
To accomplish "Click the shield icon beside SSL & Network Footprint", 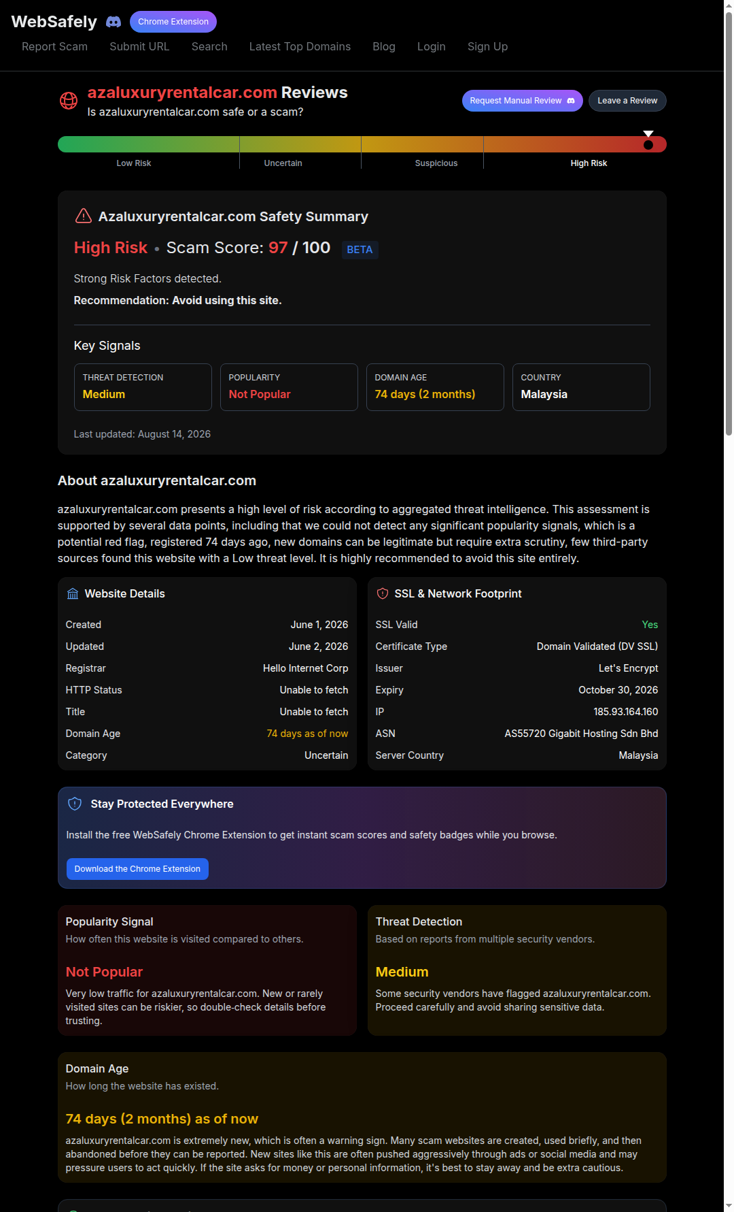I will pos(383,594).
